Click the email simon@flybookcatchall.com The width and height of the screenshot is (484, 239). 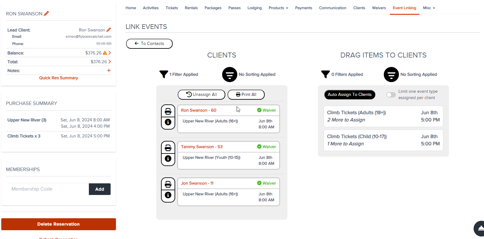pyautogui.click(x=89, y=37)
